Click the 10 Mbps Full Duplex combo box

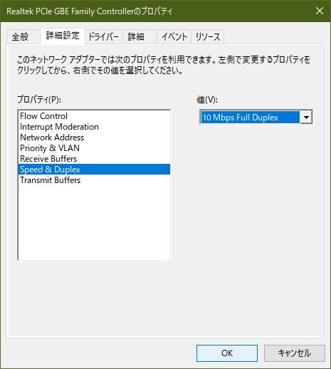coord(256,118)
